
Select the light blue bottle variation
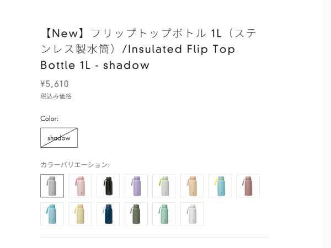(x=52, y=214)
